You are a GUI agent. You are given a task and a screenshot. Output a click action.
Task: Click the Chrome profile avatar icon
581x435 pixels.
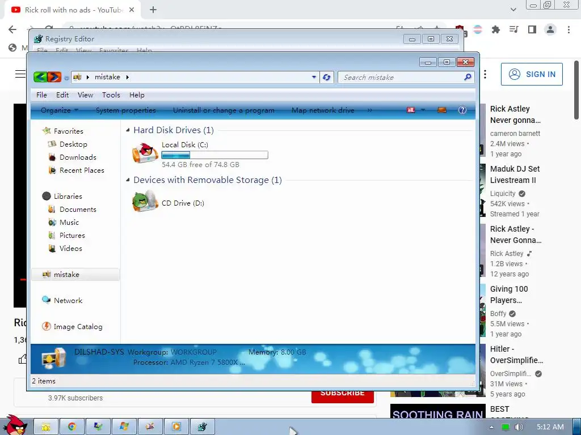tap(550, 29)
